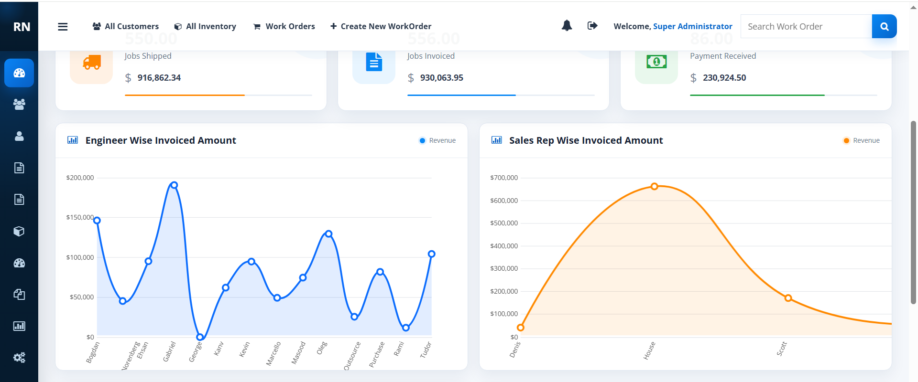This screenshot has width=918, height=382.
Task: Open the notifications bell
Action: (x=567, y=26)
